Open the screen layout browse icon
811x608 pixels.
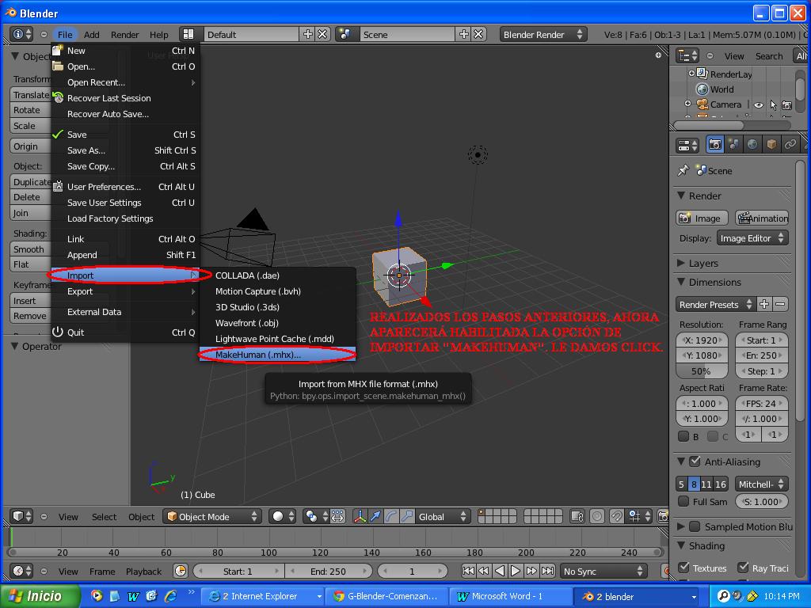(188, 34)
